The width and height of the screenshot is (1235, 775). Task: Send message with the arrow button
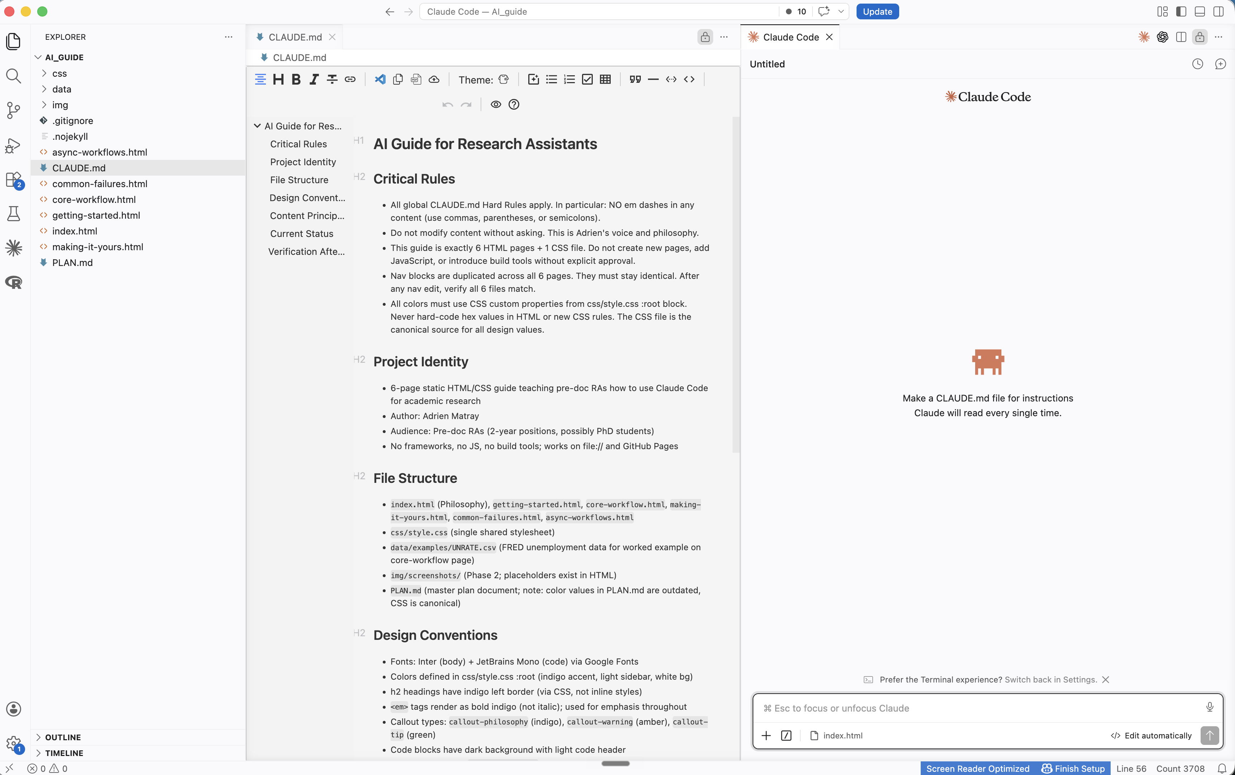[1210, 736]
